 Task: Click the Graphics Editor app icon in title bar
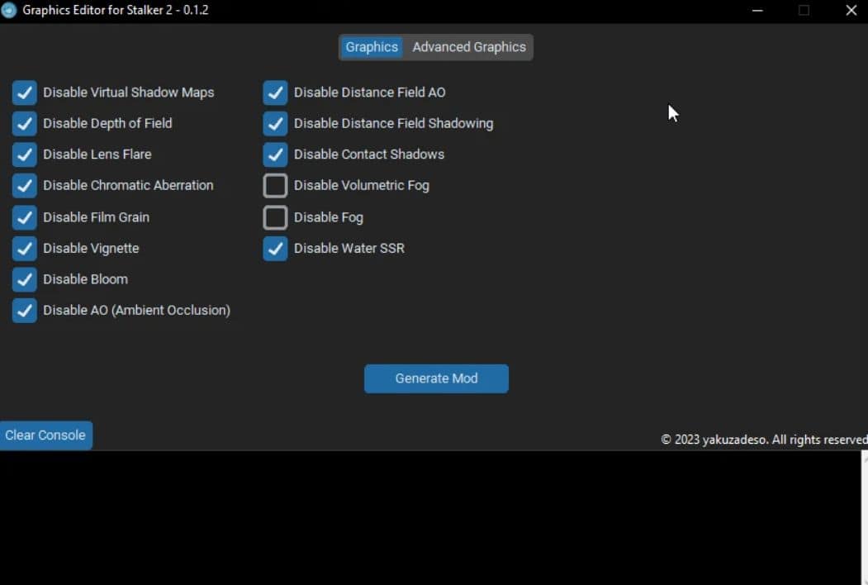click(x=9, y=11)
